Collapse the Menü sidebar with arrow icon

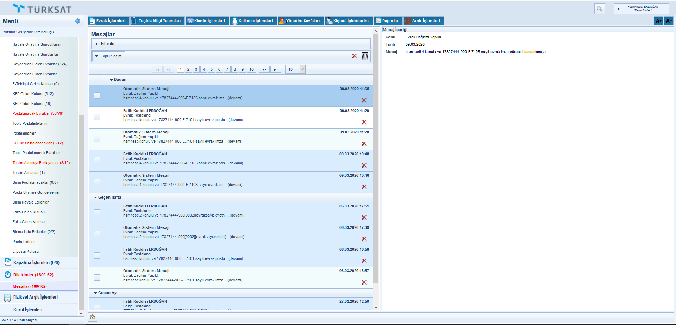pos(77,21)
